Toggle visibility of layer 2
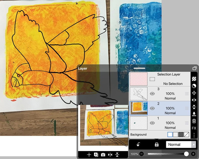 point(152,108)
